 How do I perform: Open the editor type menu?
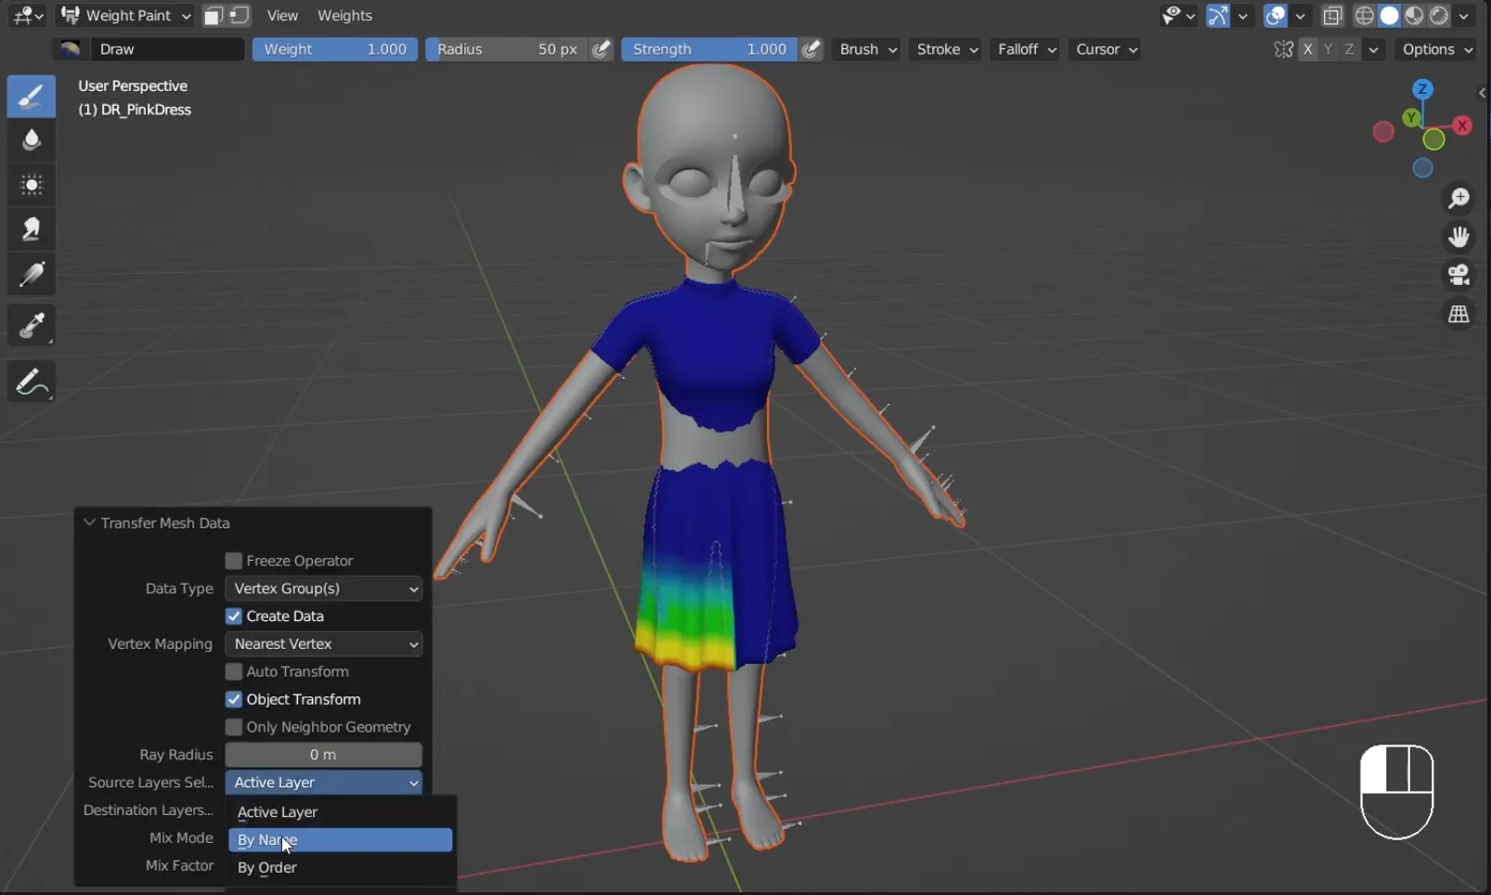tap(27, 16)
